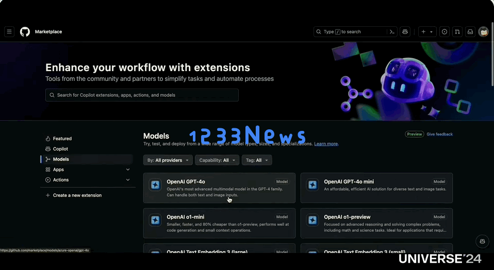The image size is (494, 270).
Task: Open the Issues icon in header
Action: coord(444,32)
